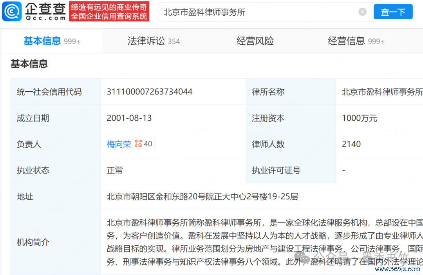Open the 法律诉讼 354 tab
423x275 pixels.
tap(154, 41)
